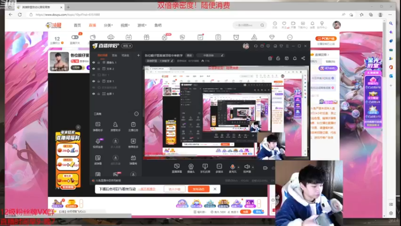The image size is (401, 226).
Task: Open the 视频连麦 microphone tool in toolbox
Action: [98, 143]
